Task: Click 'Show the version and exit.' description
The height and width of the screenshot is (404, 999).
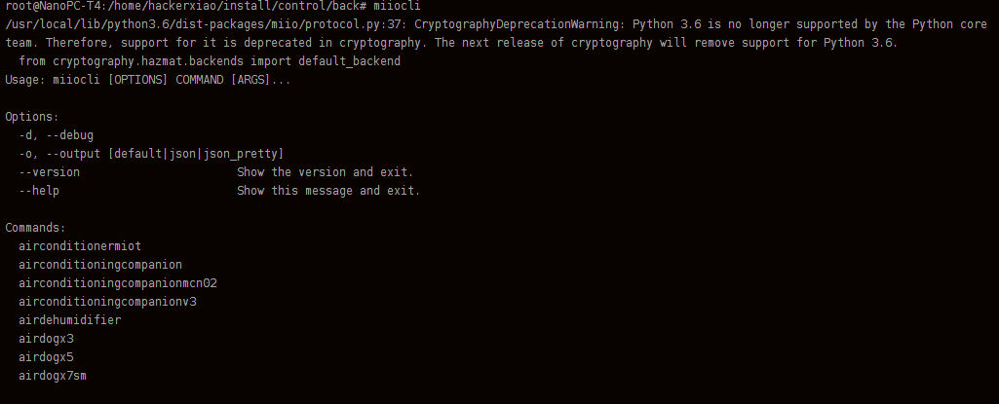Action: pyautogui.click(x=326, y=172)
